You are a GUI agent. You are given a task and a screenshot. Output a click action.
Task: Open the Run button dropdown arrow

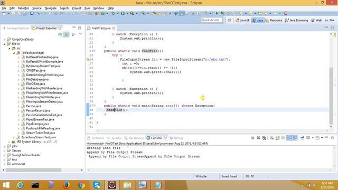tap(127, 13)
